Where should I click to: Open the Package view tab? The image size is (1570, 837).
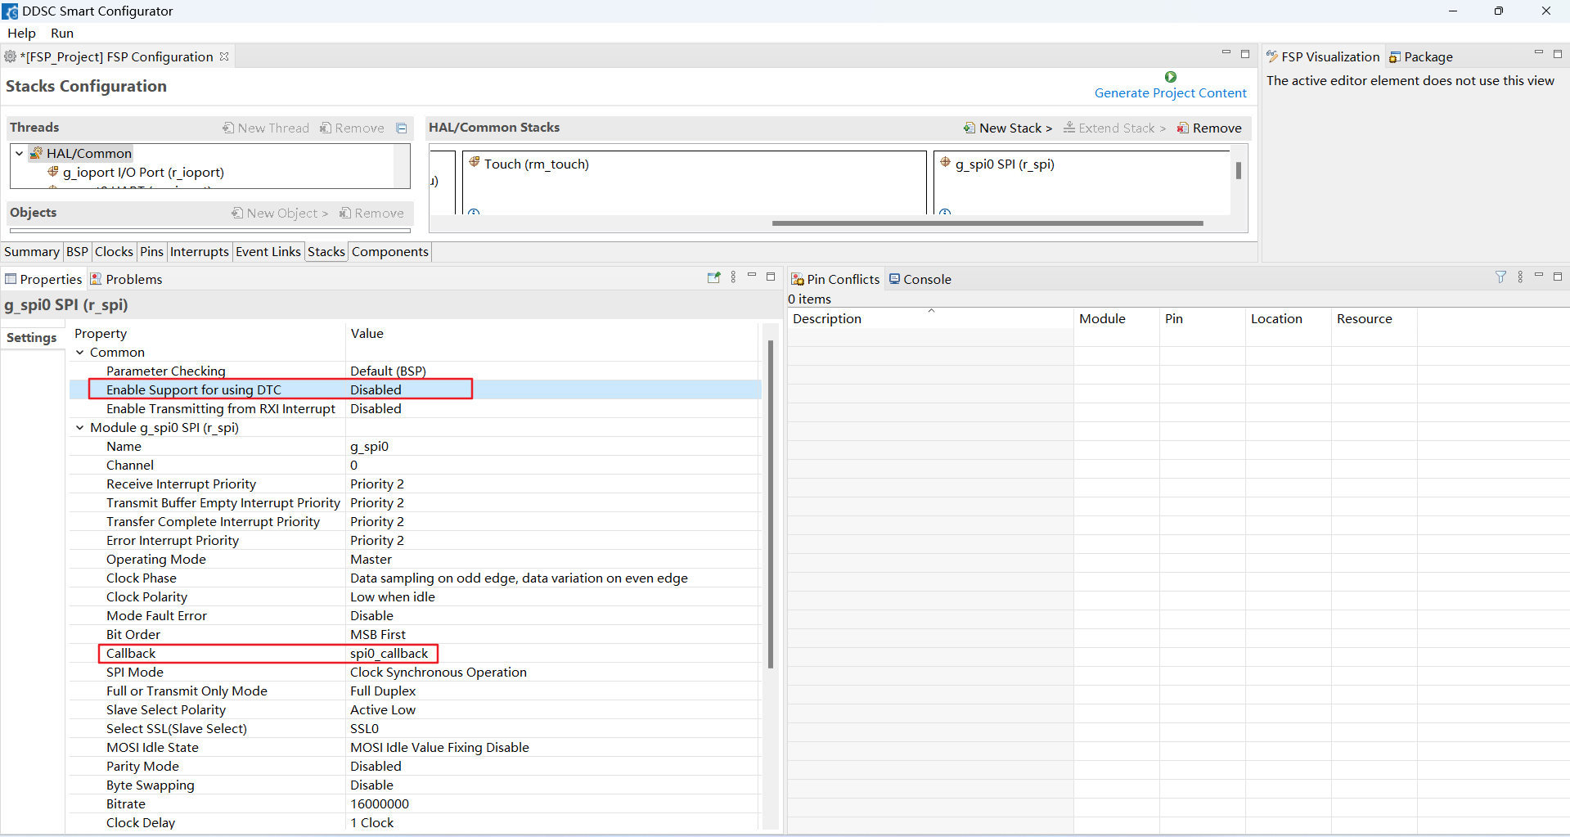click(1421, 57)
